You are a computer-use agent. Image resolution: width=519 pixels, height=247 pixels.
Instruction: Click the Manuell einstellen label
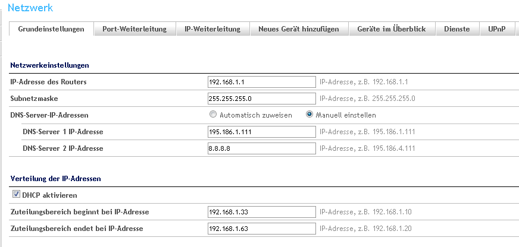(x=346, y=115)
